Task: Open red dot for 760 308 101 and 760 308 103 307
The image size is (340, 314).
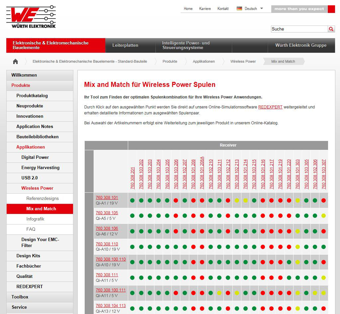Action: [323, 201]
